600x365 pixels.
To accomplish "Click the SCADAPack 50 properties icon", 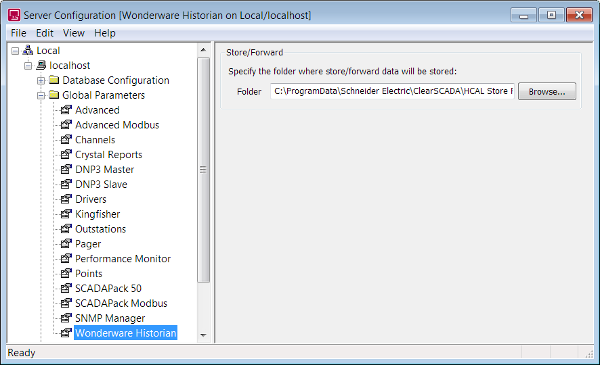I will (66, 288).
